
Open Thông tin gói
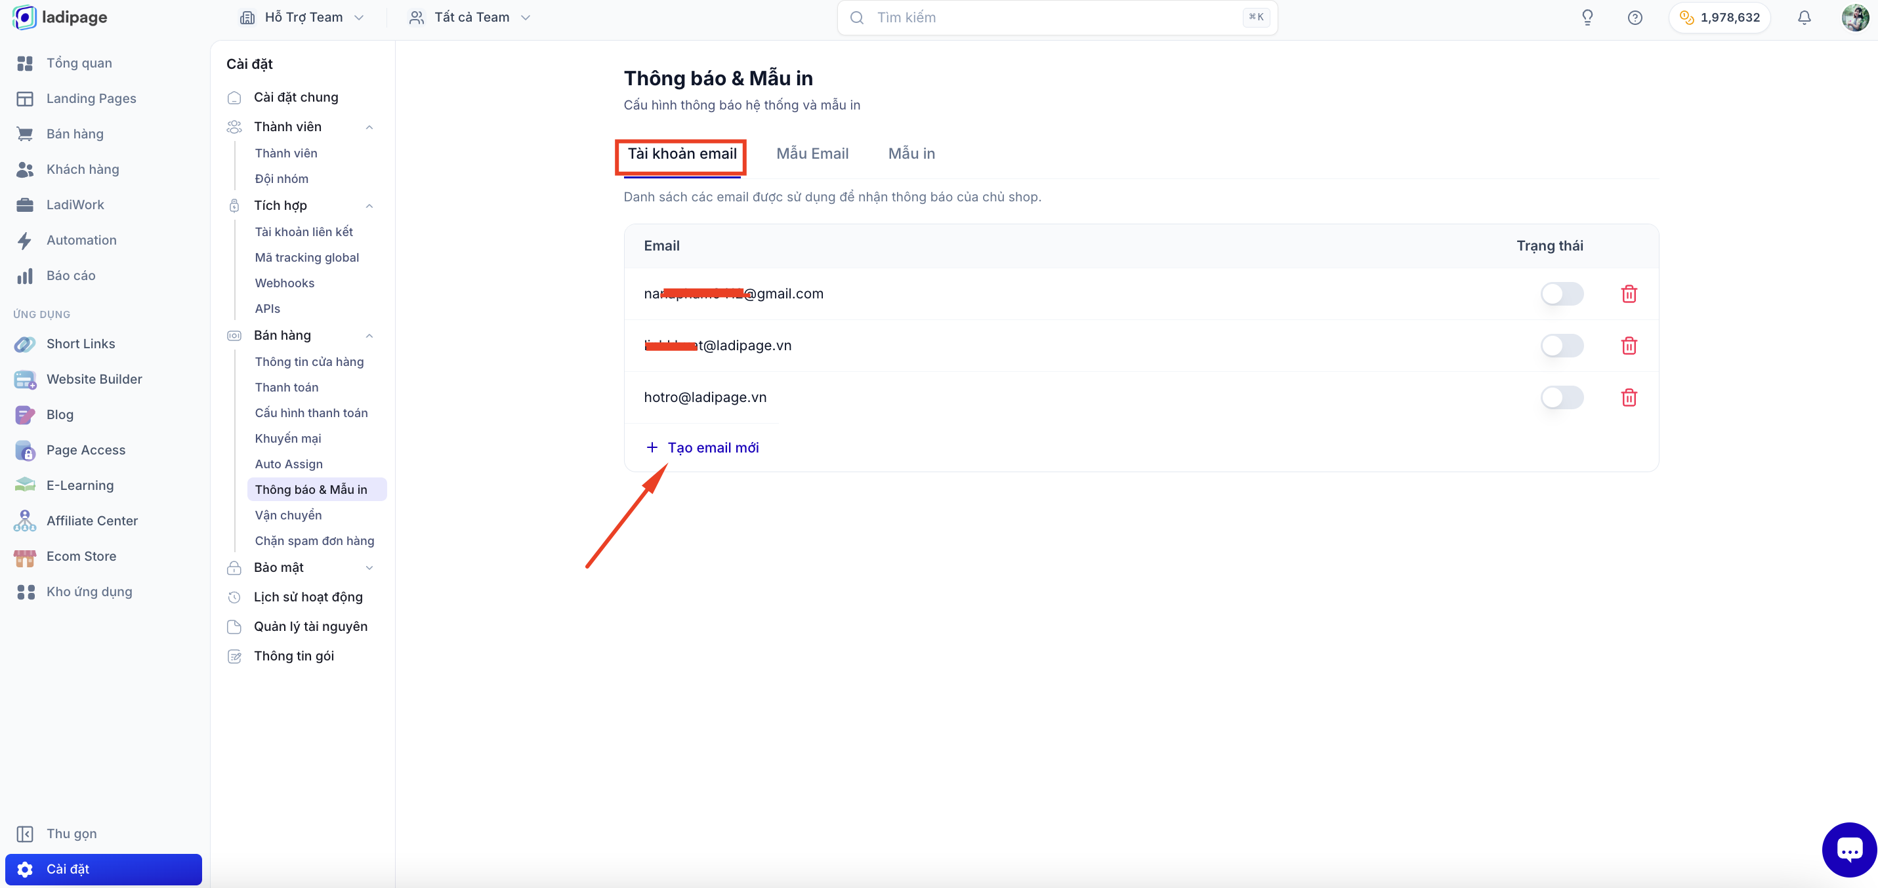point(293,656)
